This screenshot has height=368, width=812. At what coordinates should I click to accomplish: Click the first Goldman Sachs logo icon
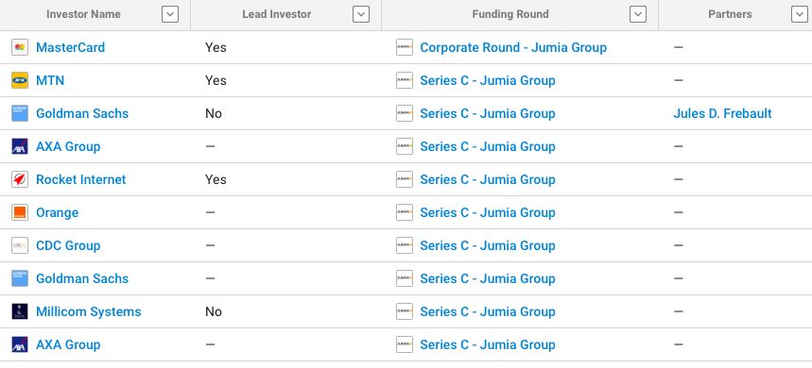[x=20, y=114]
